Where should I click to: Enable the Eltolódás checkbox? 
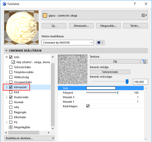(x=11, y=117)
